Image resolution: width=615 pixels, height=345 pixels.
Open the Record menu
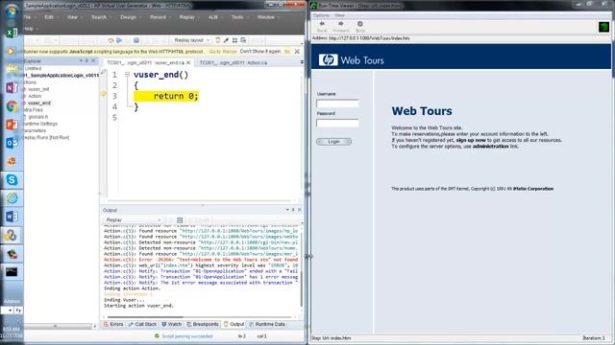158,17
